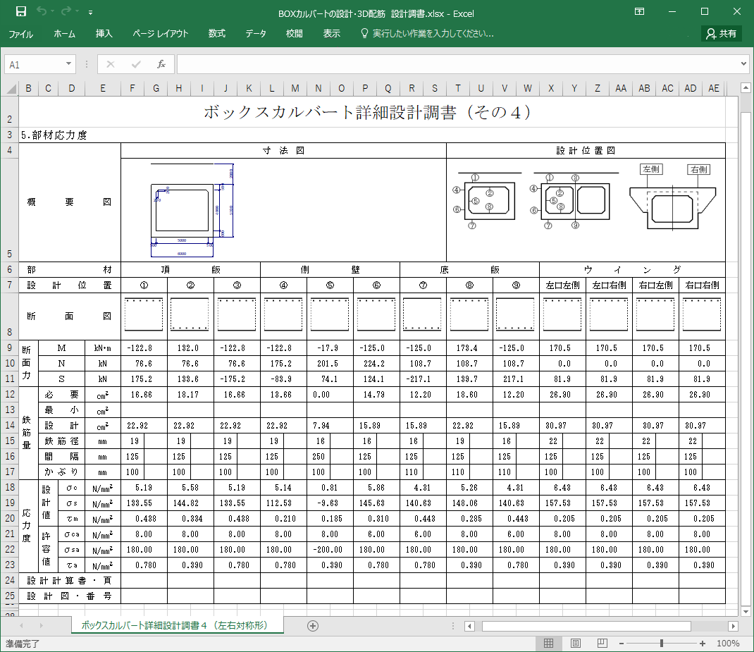Click the zoom in plus button
Screen dimensions: 754x652
pyautogui.click(x=703, y=644)
